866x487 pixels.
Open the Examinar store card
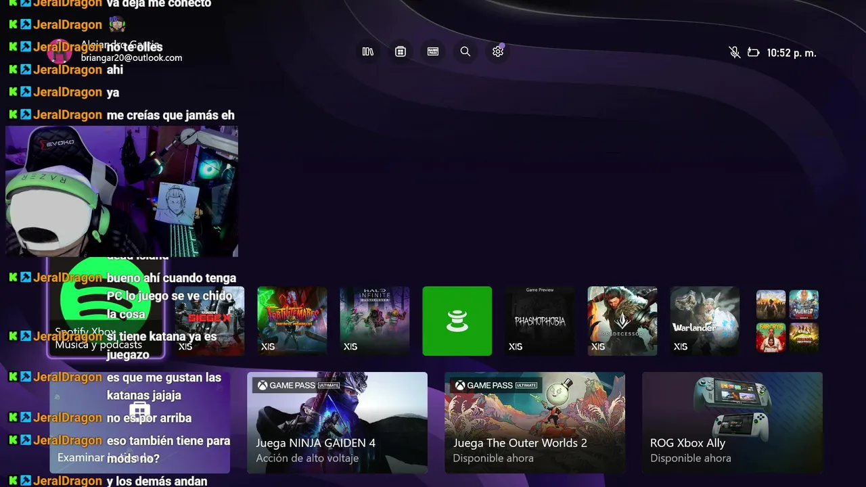tap(139, 422)
